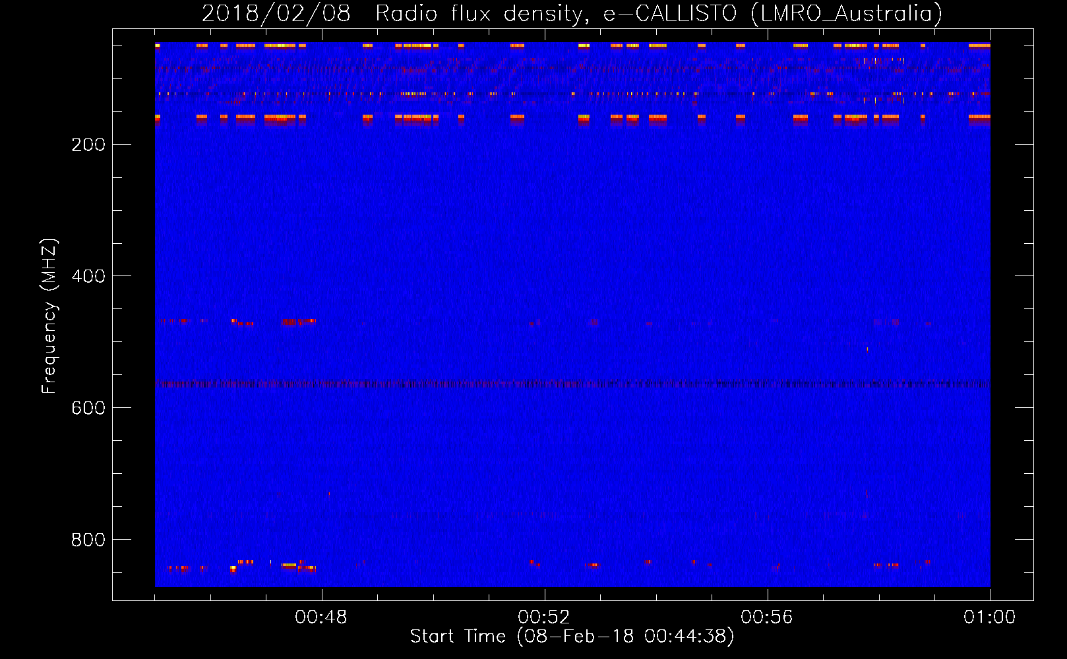This screenshot has height=659, width=1067.
Task: Click the 'Frequency (MHZ)' axis label
Action: point(49,316)
